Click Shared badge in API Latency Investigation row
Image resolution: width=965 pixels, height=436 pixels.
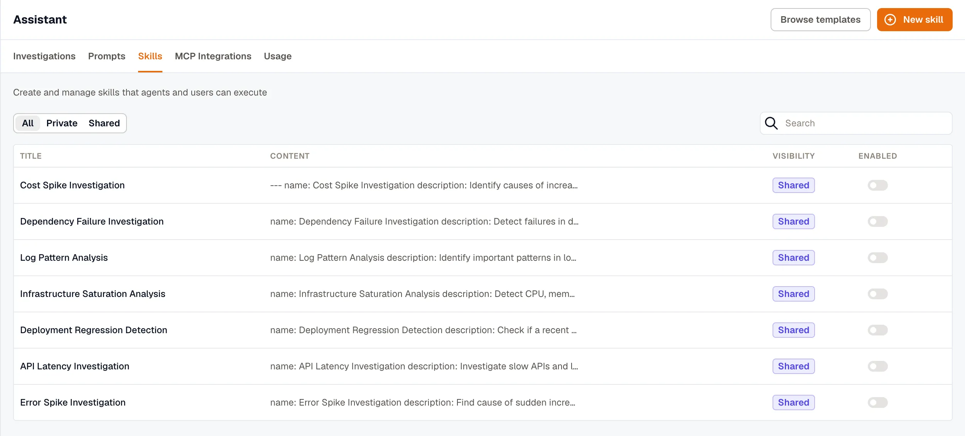coord(793,366)
